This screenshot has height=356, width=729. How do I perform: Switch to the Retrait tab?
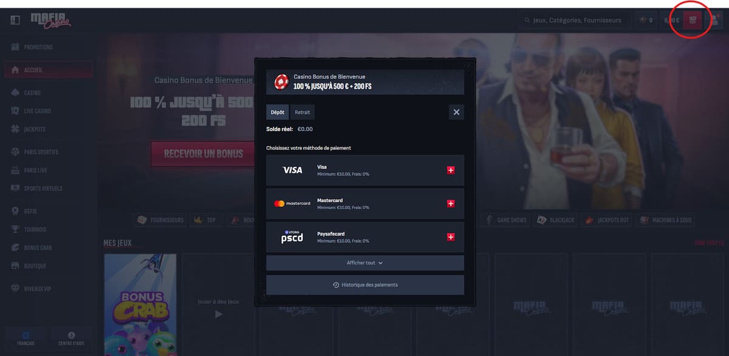(302, 112)
